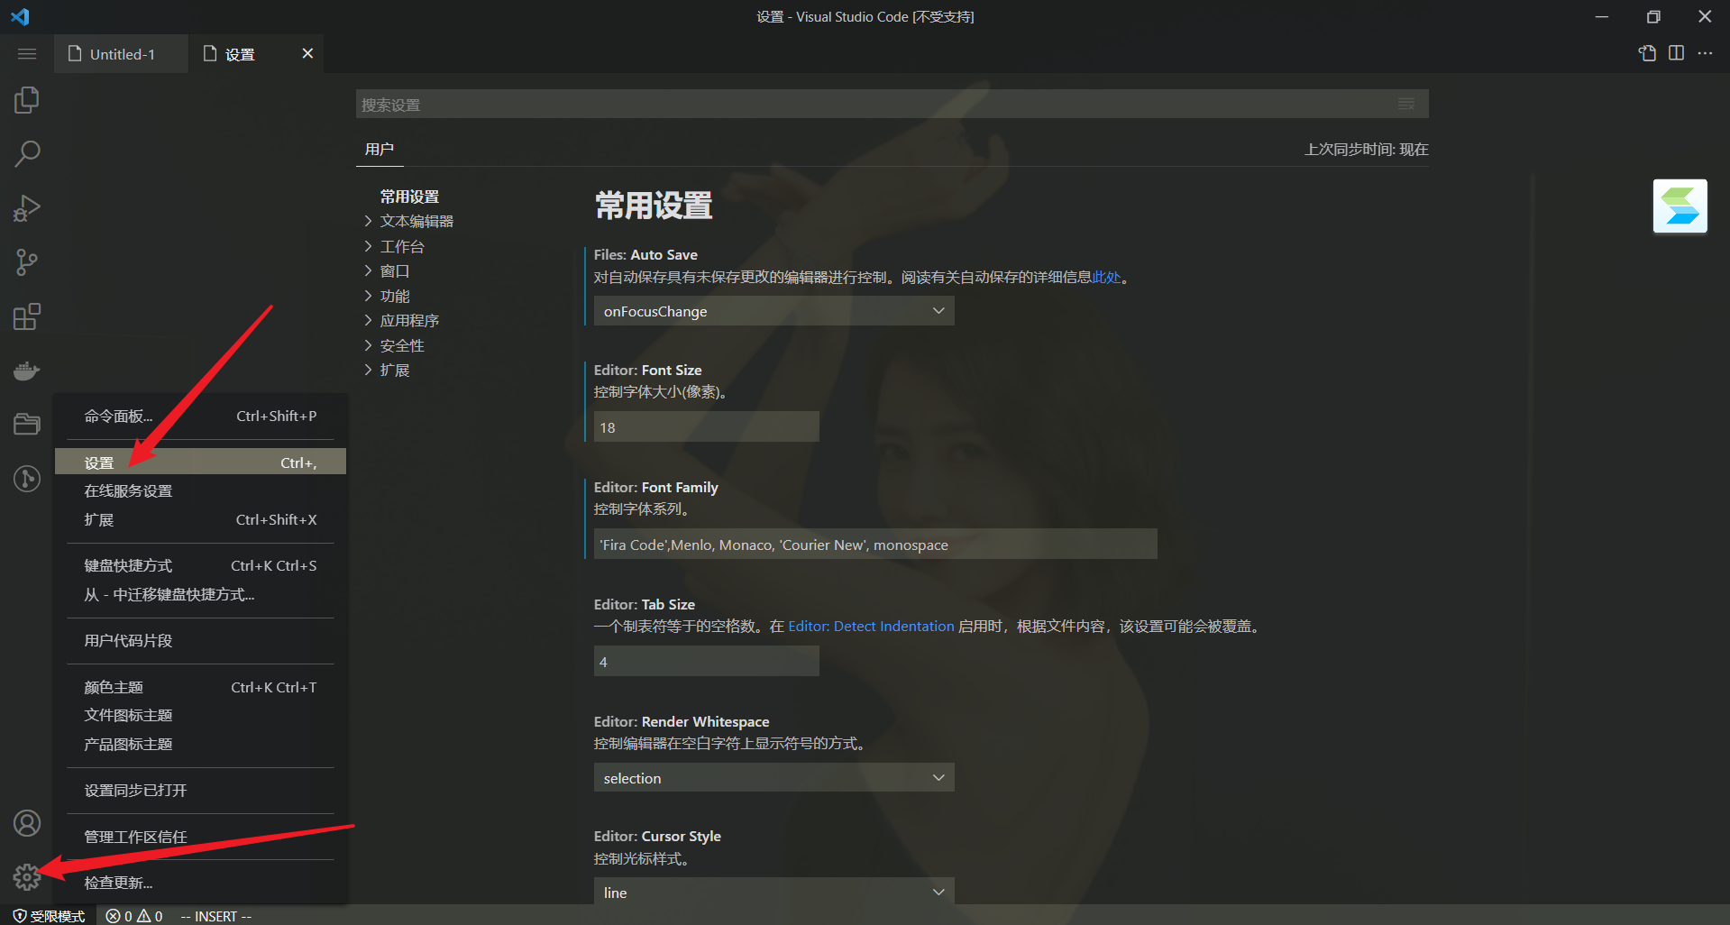Viewport: 1730px width, 925px height.
Task: Open the Files: Auto Save dropdown
Action: coord(773,311)
